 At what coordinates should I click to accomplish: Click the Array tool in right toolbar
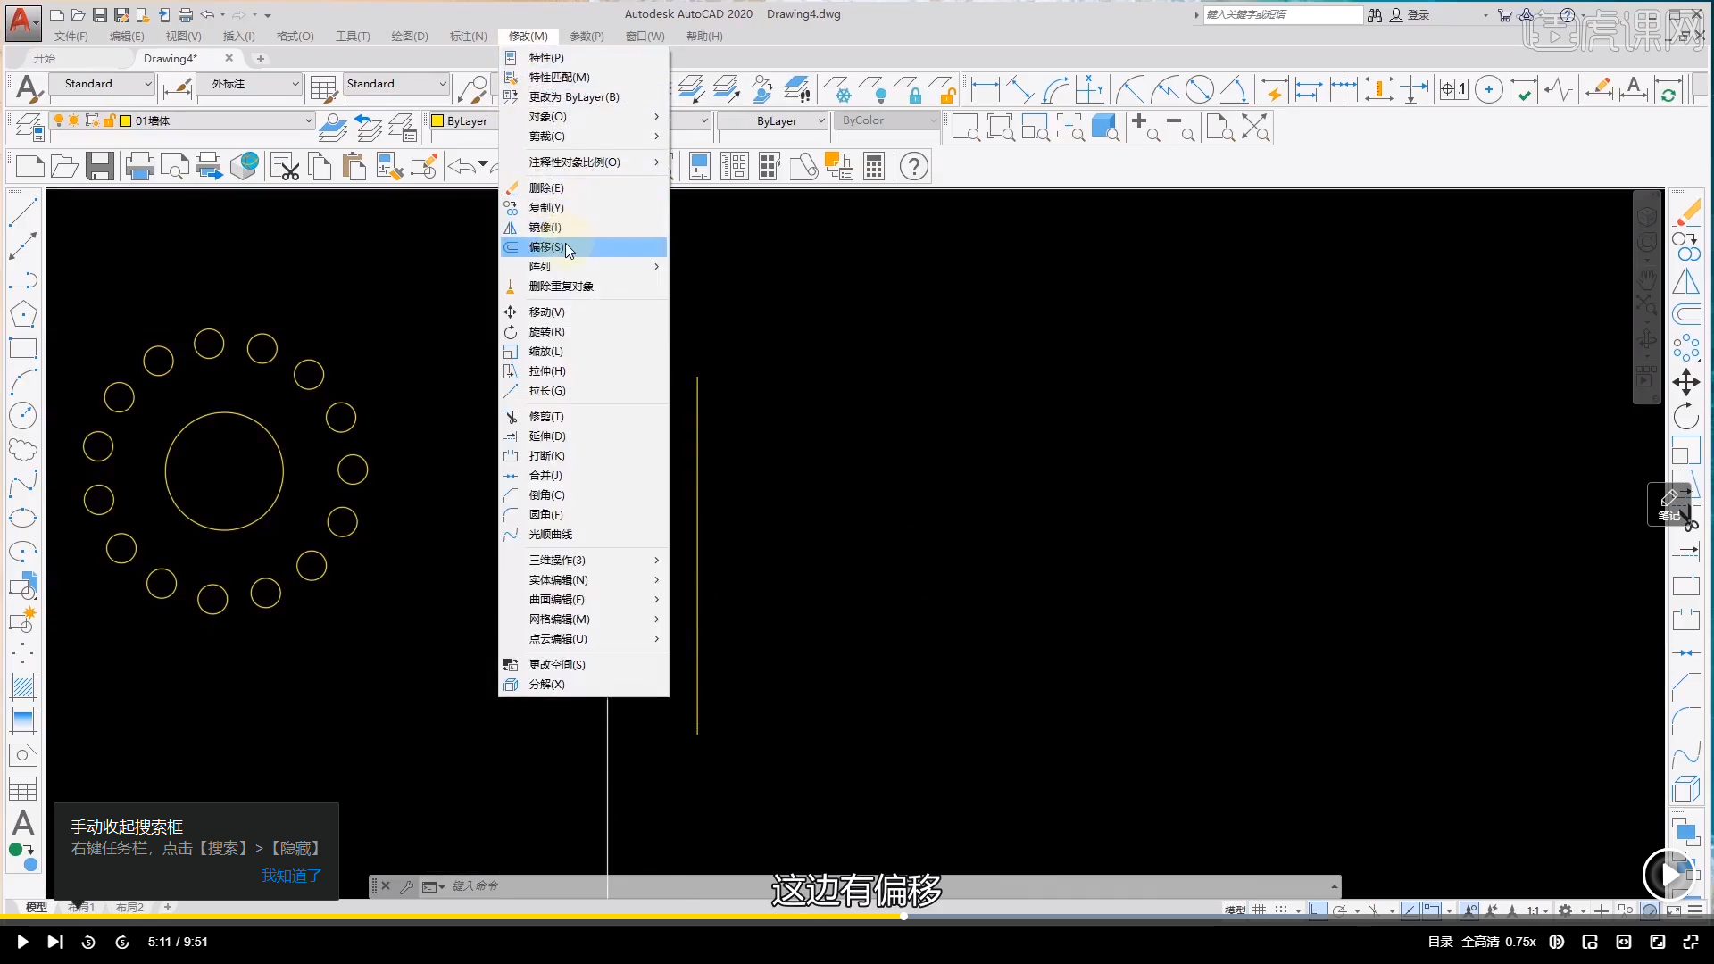(1686, 348)
